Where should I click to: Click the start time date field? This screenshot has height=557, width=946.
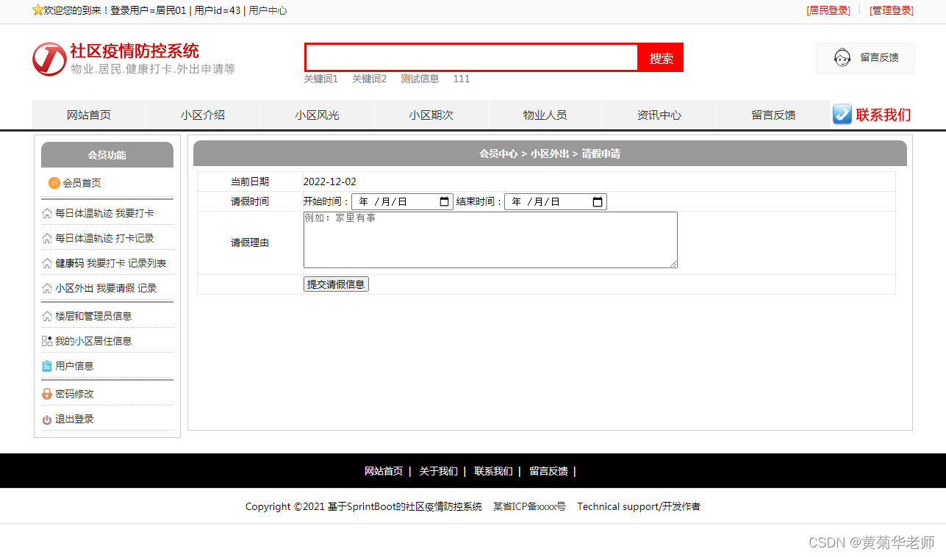coord(402,201)
